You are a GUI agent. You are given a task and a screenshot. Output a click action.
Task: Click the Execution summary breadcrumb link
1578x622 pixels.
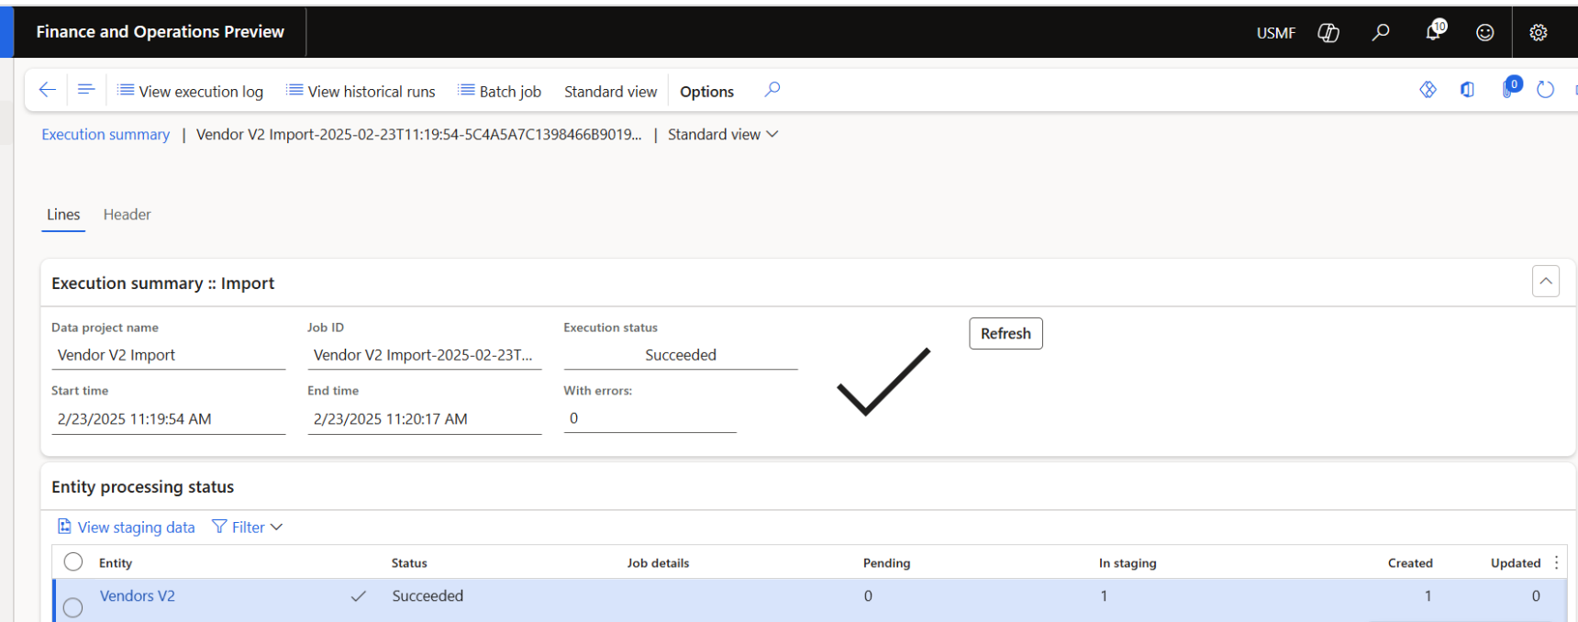pos(106,134)
